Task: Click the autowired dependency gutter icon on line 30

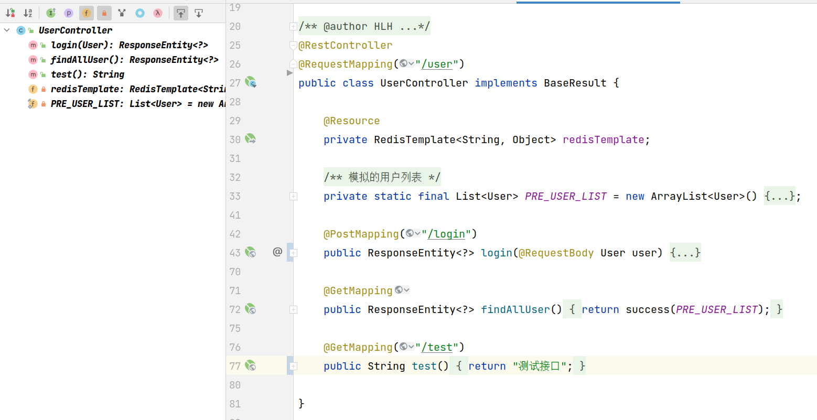Action: tap(251, 139)
